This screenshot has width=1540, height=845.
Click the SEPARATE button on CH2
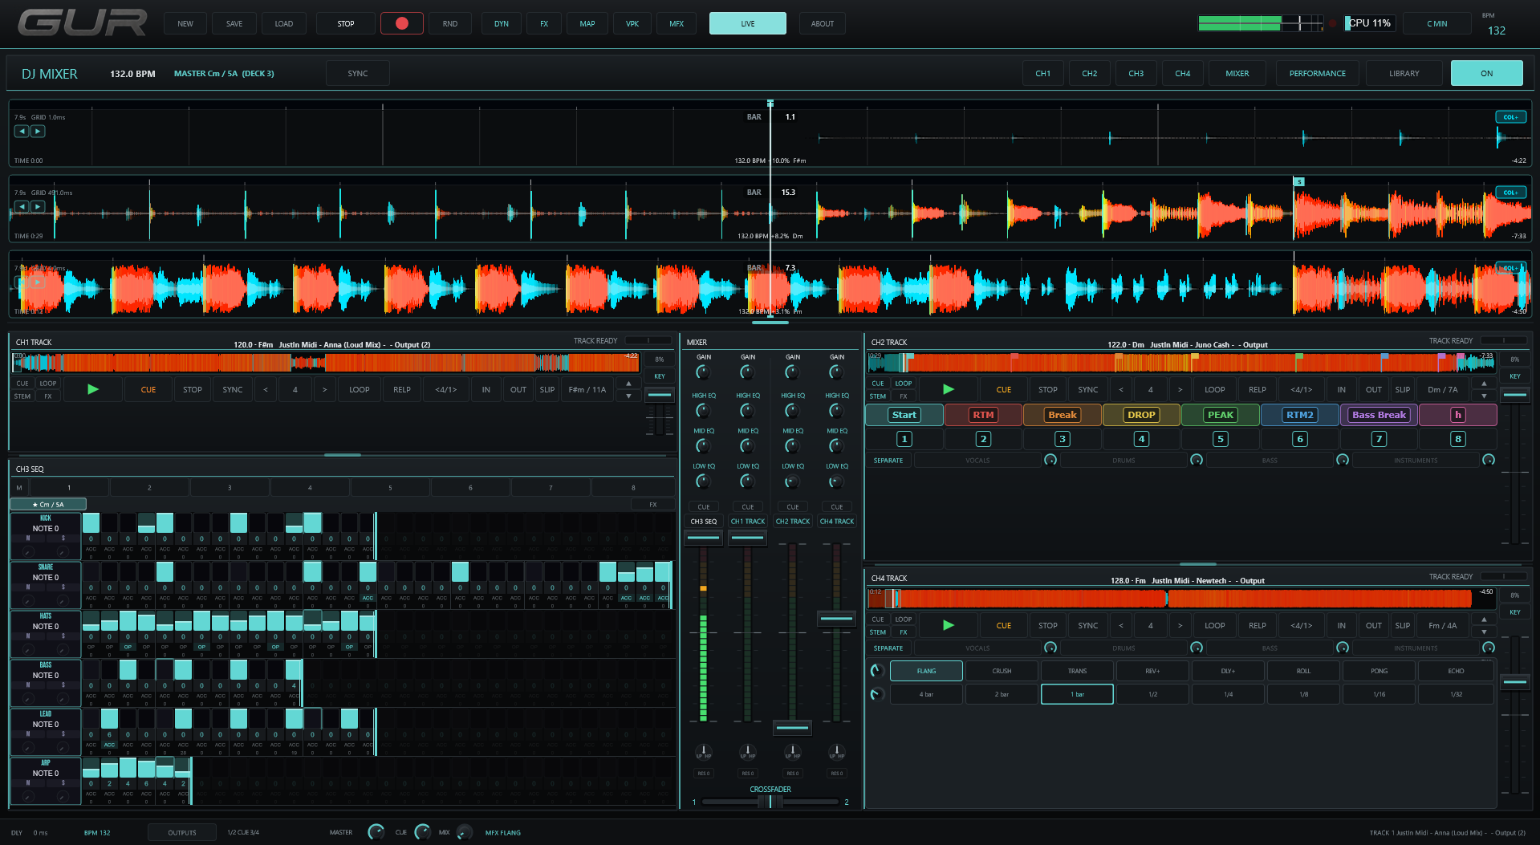(888, 460)
